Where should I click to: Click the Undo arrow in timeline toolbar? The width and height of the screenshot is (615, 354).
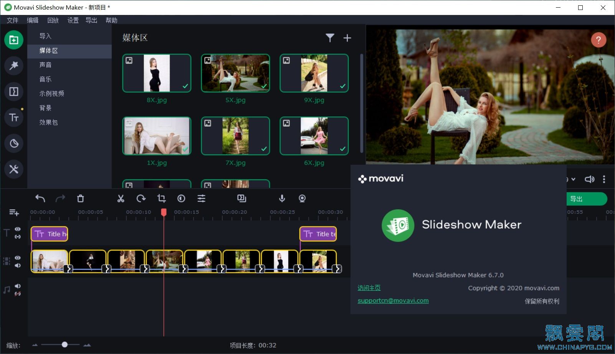pos(40,198)
